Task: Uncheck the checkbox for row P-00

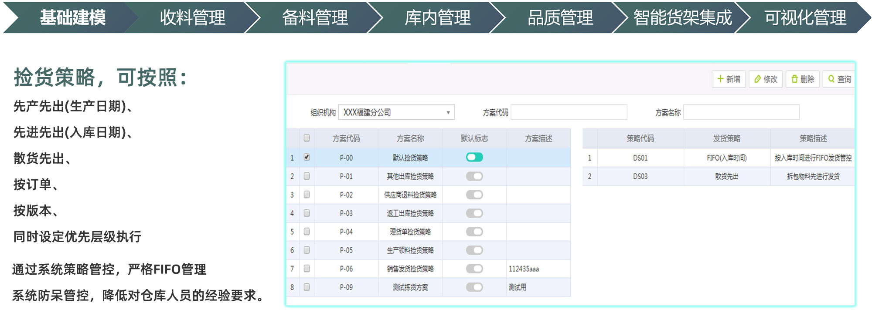Action: pos(307,157)
